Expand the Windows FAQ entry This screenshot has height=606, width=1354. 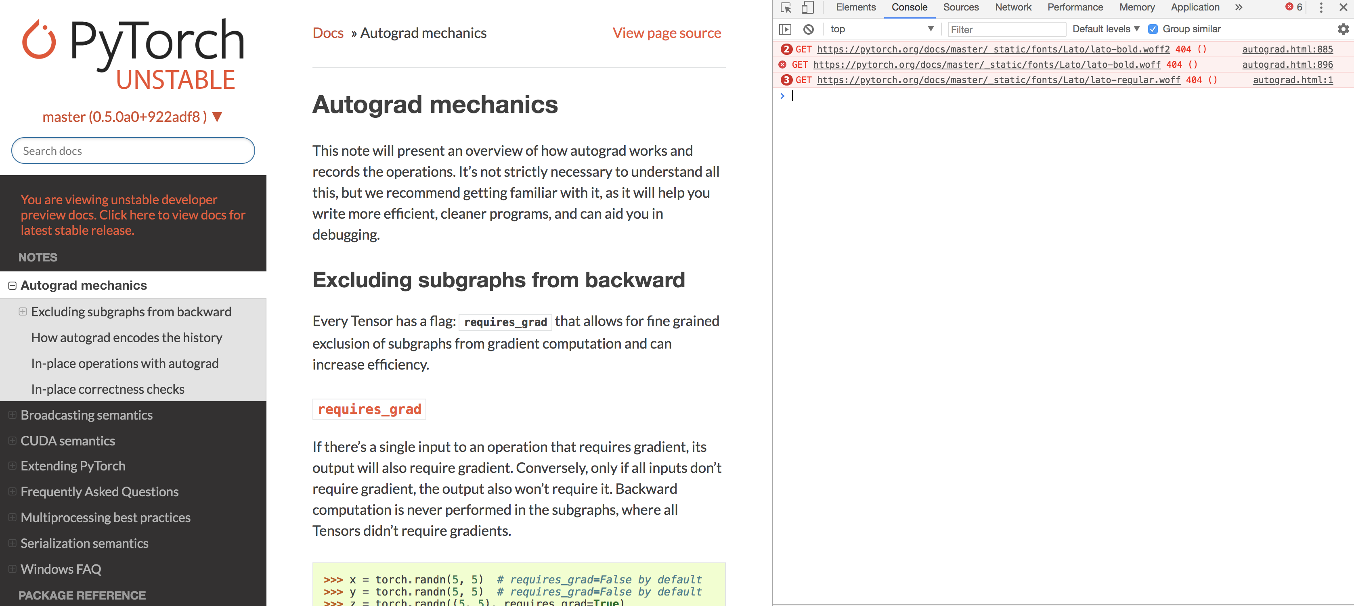pyautogui.click(x=12, y=569)
